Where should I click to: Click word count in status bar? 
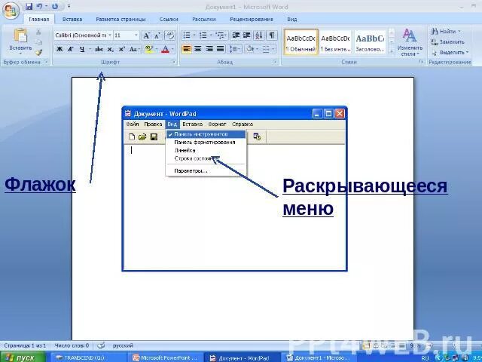click(x=72, y=346)
